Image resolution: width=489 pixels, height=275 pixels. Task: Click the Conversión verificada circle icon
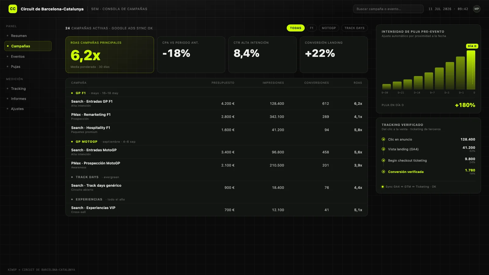tap(383, 172)
